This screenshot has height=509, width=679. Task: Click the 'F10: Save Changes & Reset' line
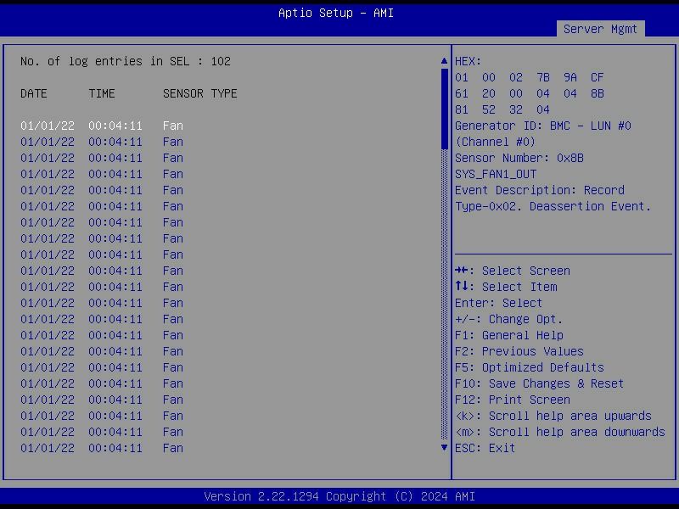tap(540, 383)
